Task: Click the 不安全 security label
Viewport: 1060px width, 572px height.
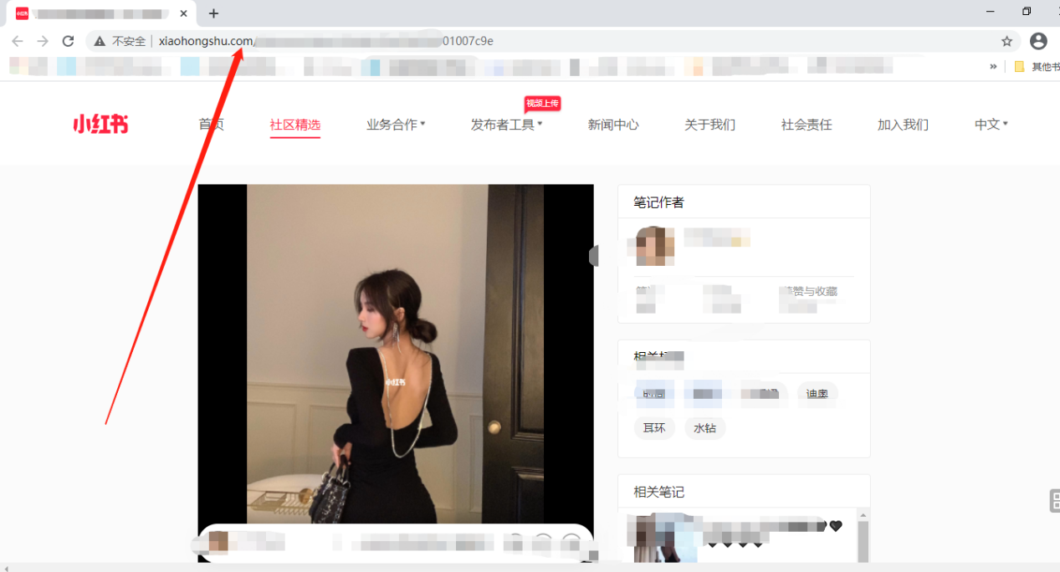Action: 129,41
